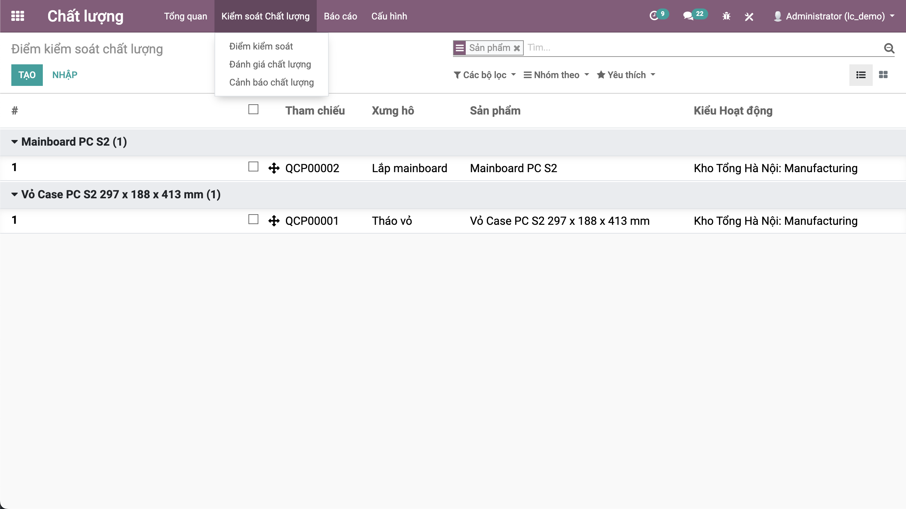Click in the Tìm search field
The width and height of the screenshot is (906, 509).
(701, 48)
